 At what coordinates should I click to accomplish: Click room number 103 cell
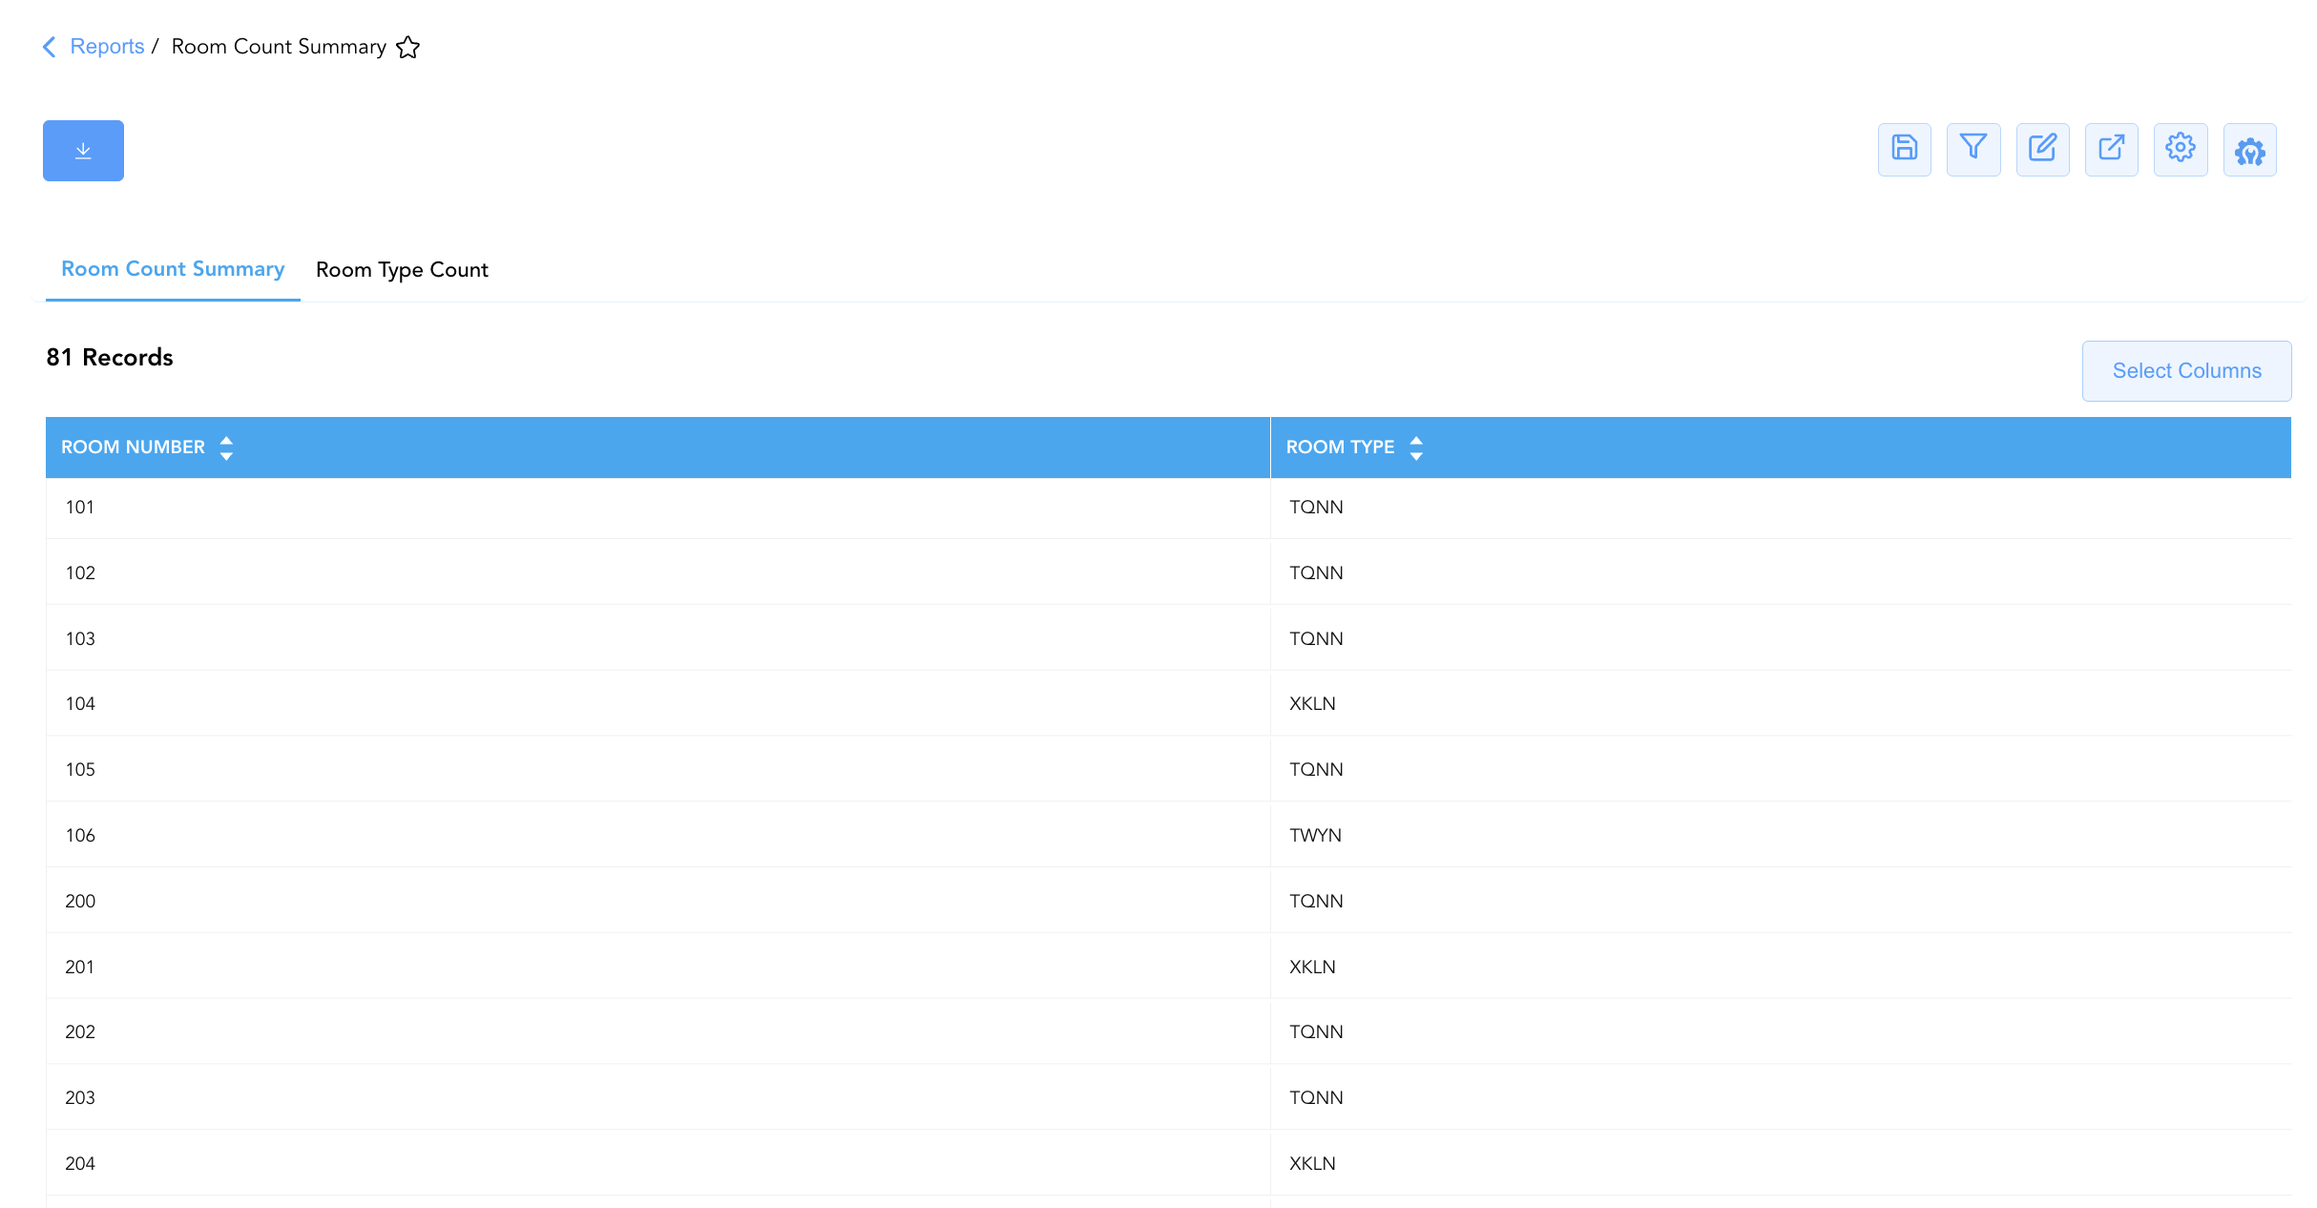658,638
